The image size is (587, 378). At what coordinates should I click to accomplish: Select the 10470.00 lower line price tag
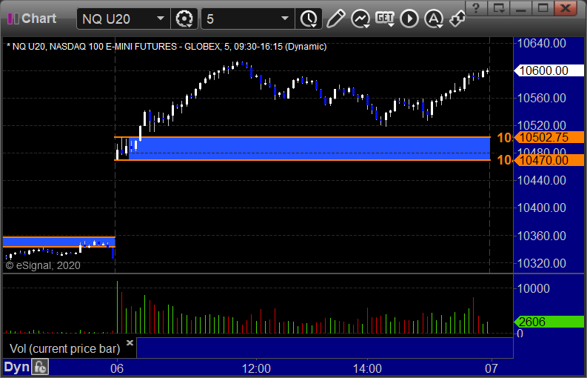pyautogui.click(x=549, y=160)
